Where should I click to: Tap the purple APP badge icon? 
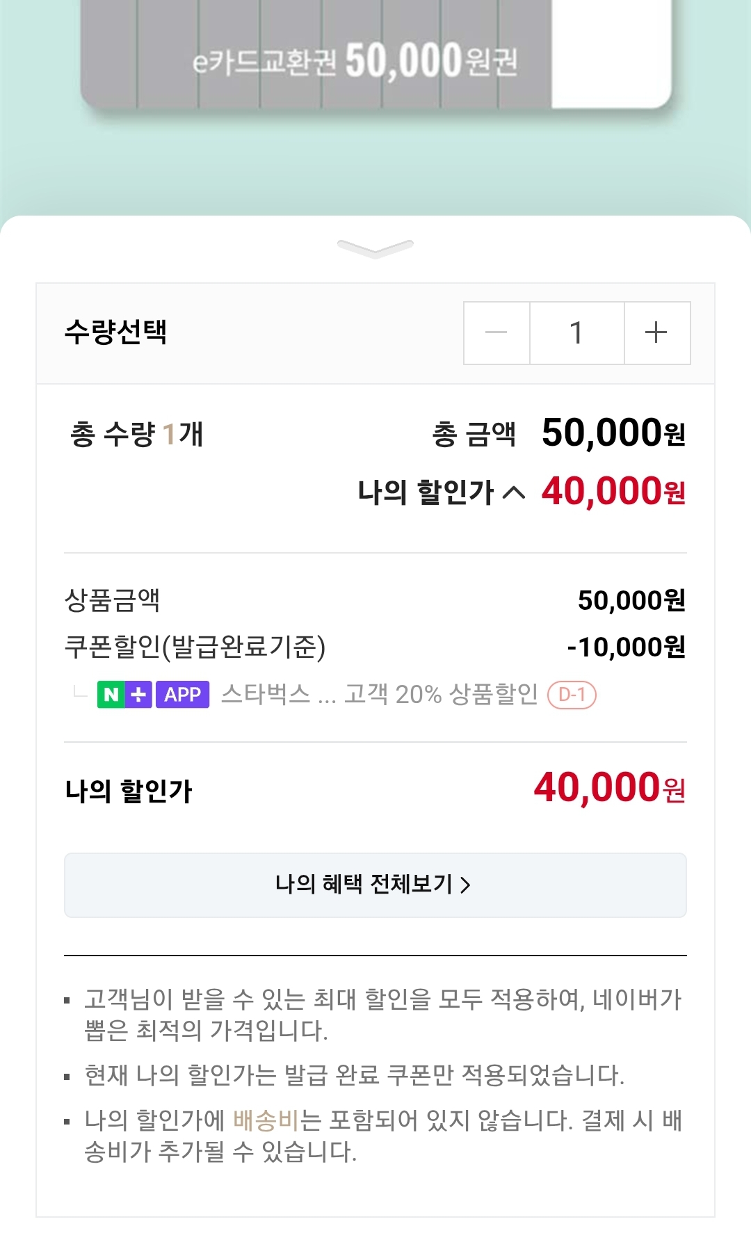(182, 694)
